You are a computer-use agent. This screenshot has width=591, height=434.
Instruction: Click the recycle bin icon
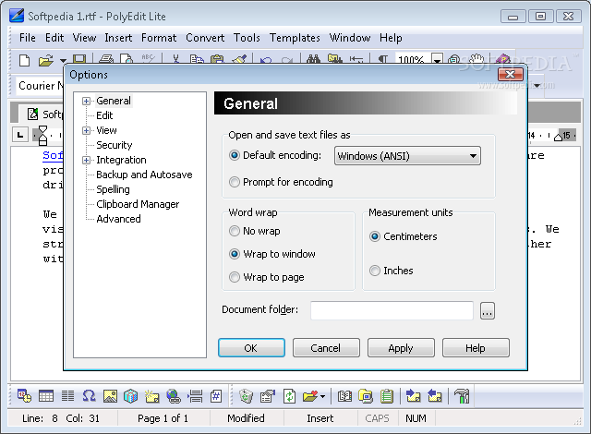247,396
